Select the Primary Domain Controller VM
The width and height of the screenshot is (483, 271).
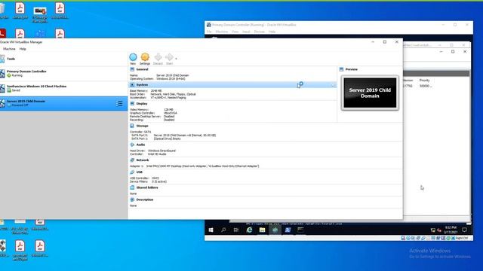pos(63,74)
